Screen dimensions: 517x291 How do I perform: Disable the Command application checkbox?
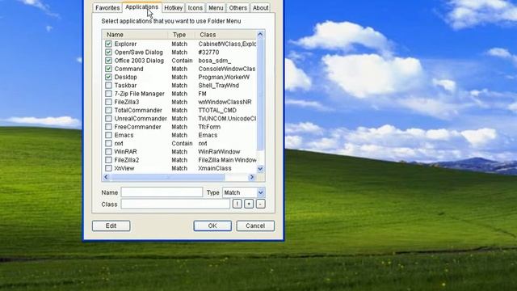(108, 69)
